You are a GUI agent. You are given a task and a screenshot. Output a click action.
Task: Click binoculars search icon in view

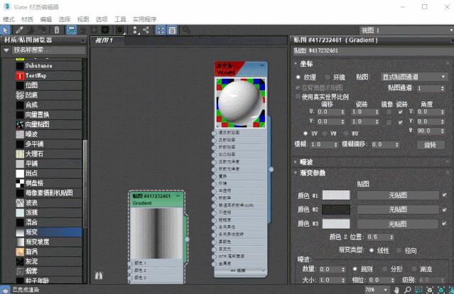99,276
